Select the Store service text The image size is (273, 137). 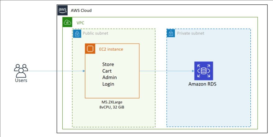click(108, 64)
